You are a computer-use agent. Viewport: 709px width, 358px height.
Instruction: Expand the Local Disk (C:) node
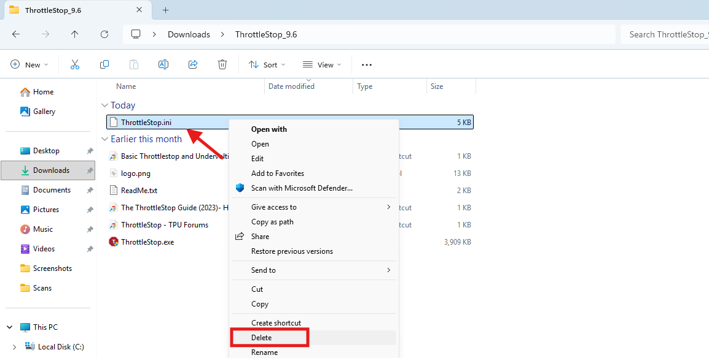point(15,347)
